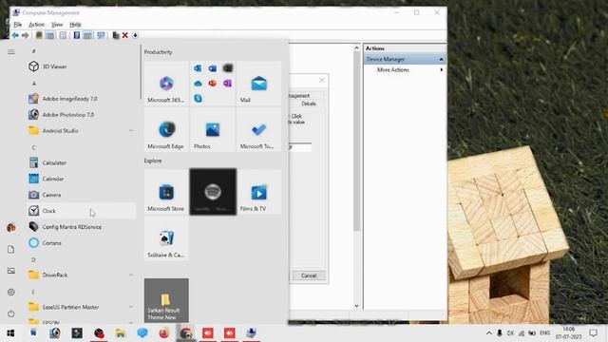Click the update driver down-arrow toolbar icon
The height and width of the screenshot is (342, 608).
(x=135, y=35)
